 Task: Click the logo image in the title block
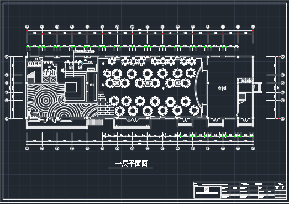click(207, 190)
